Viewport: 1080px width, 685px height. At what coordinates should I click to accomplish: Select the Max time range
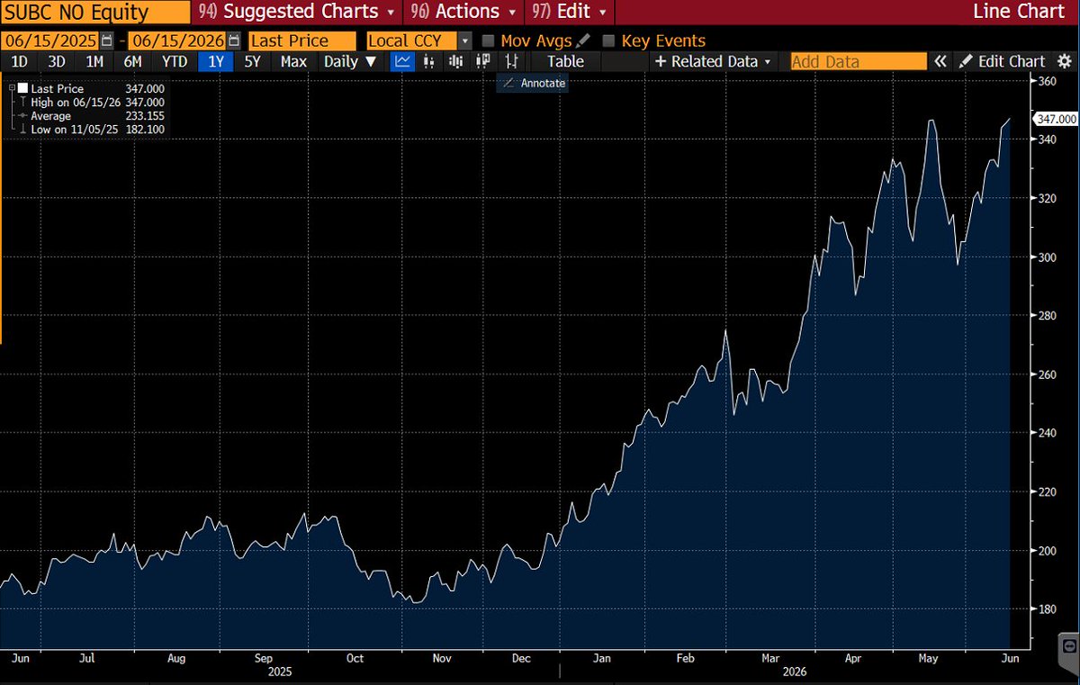coord(293,61)
